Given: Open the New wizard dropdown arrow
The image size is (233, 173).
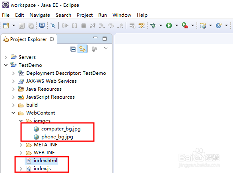Looking at the screenshot, I should [14, 25].
